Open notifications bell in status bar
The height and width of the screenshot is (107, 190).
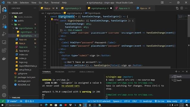[x=186, y=101]
